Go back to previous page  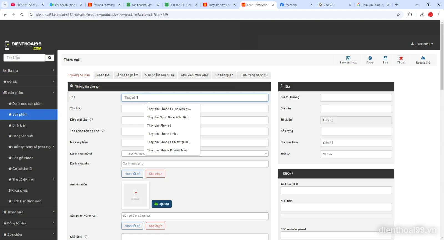pyautogui.click(x=5, y=15)
